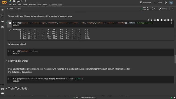This screenshot has width=176, height=99.
Task: Open the command palette icon
Action: click(x=2, y=89)
